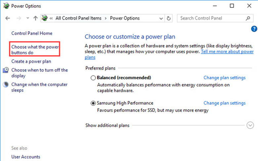Screen dimensions: 258x161
Task: Select the Balanced (recommended) power plan
Action: pyautogui.click(x=93, y=78)
